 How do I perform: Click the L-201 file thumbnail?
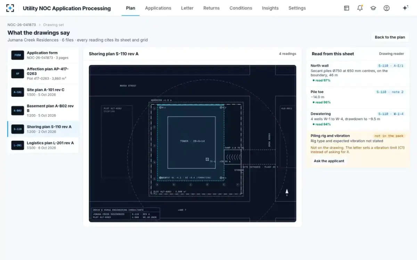[17, 145]
